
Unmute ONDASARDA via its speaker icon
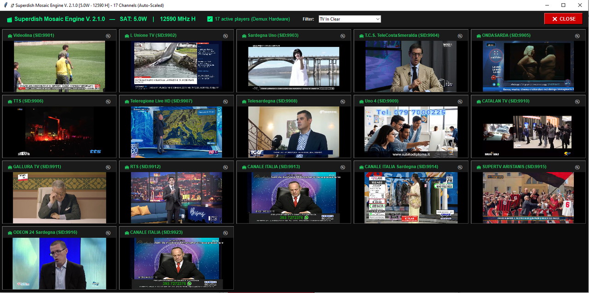577,36
